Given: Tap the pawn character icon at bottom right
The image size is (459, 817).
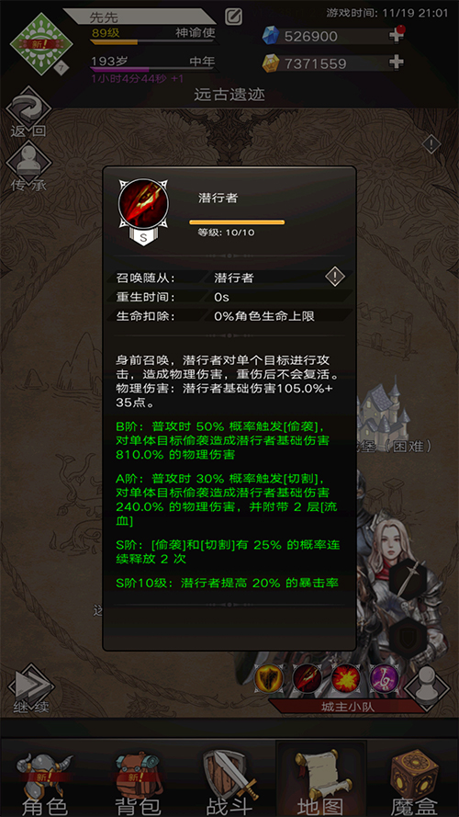Looking at the screenshot, I should [x=427, y=687].
